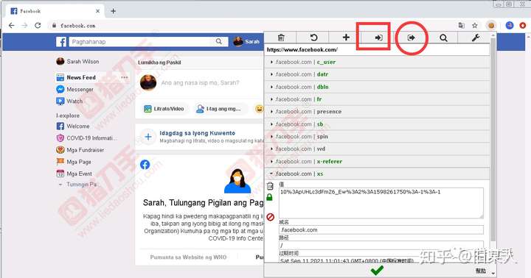This screenshot has height=278, width=531.
Task: Click Idagdag sa Iyong Kuwento plus
Action: (148, 137)
